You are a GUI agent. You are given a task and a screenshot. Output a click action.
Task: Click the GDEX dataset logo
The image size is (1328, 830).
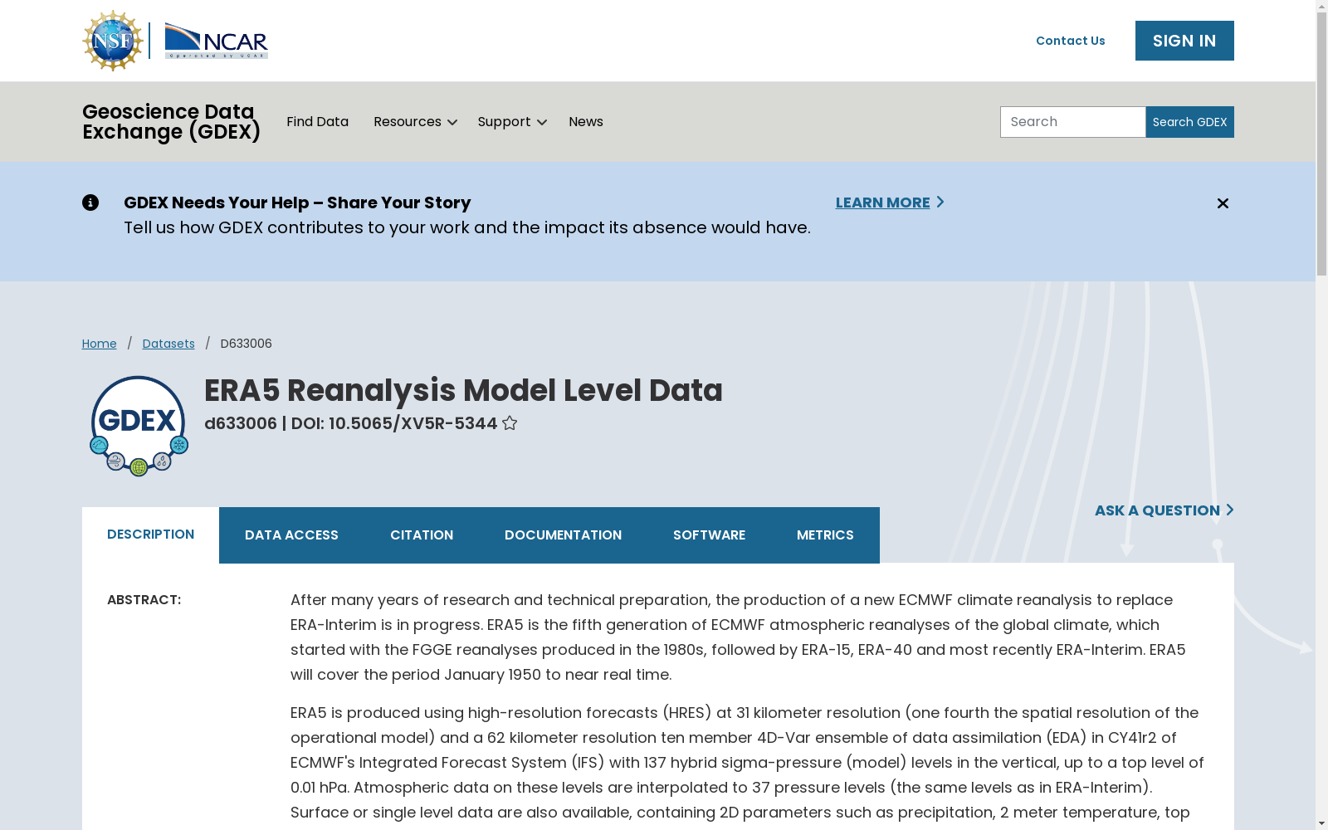[x=139, y=426]
